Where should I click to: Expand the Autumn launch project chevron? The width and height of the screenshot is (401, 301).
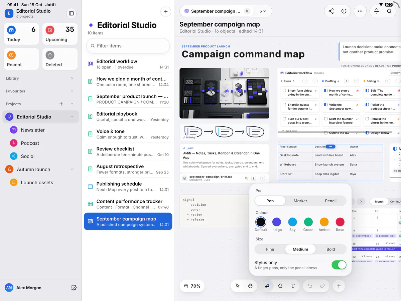pyautogui.click(x=72, y=170)
